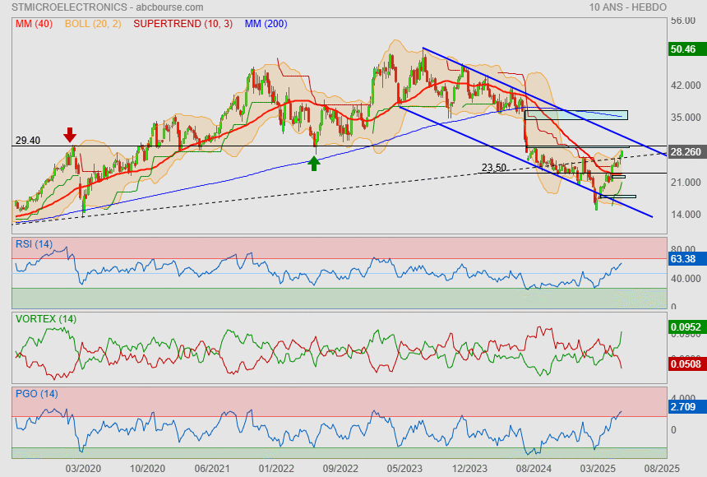Click the 05/2023 date axis label

tap(405, 469)
